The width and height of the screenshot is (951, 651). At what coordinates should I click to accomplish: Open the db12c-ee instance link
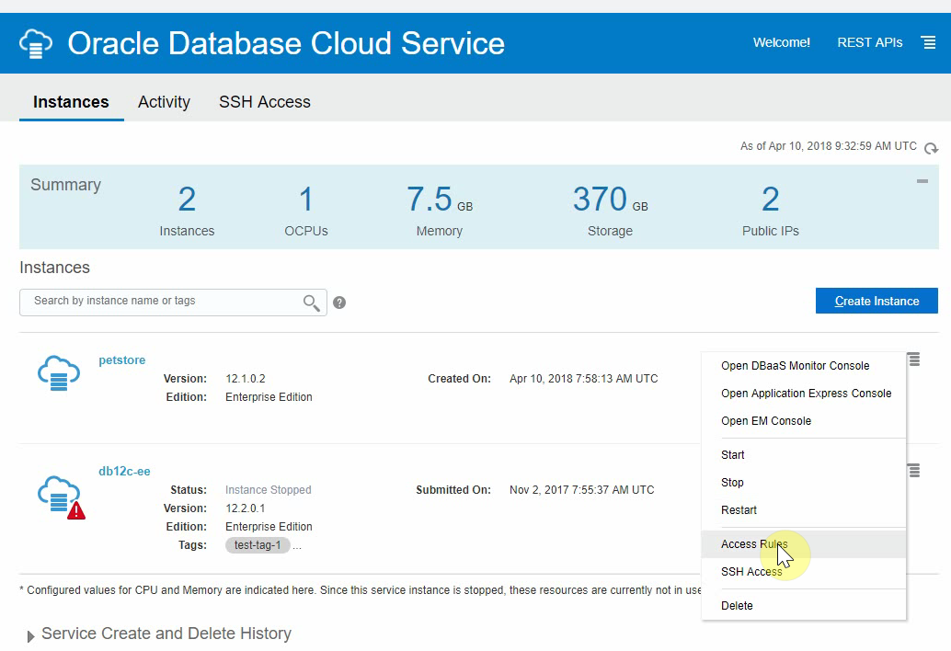(124, 471)
